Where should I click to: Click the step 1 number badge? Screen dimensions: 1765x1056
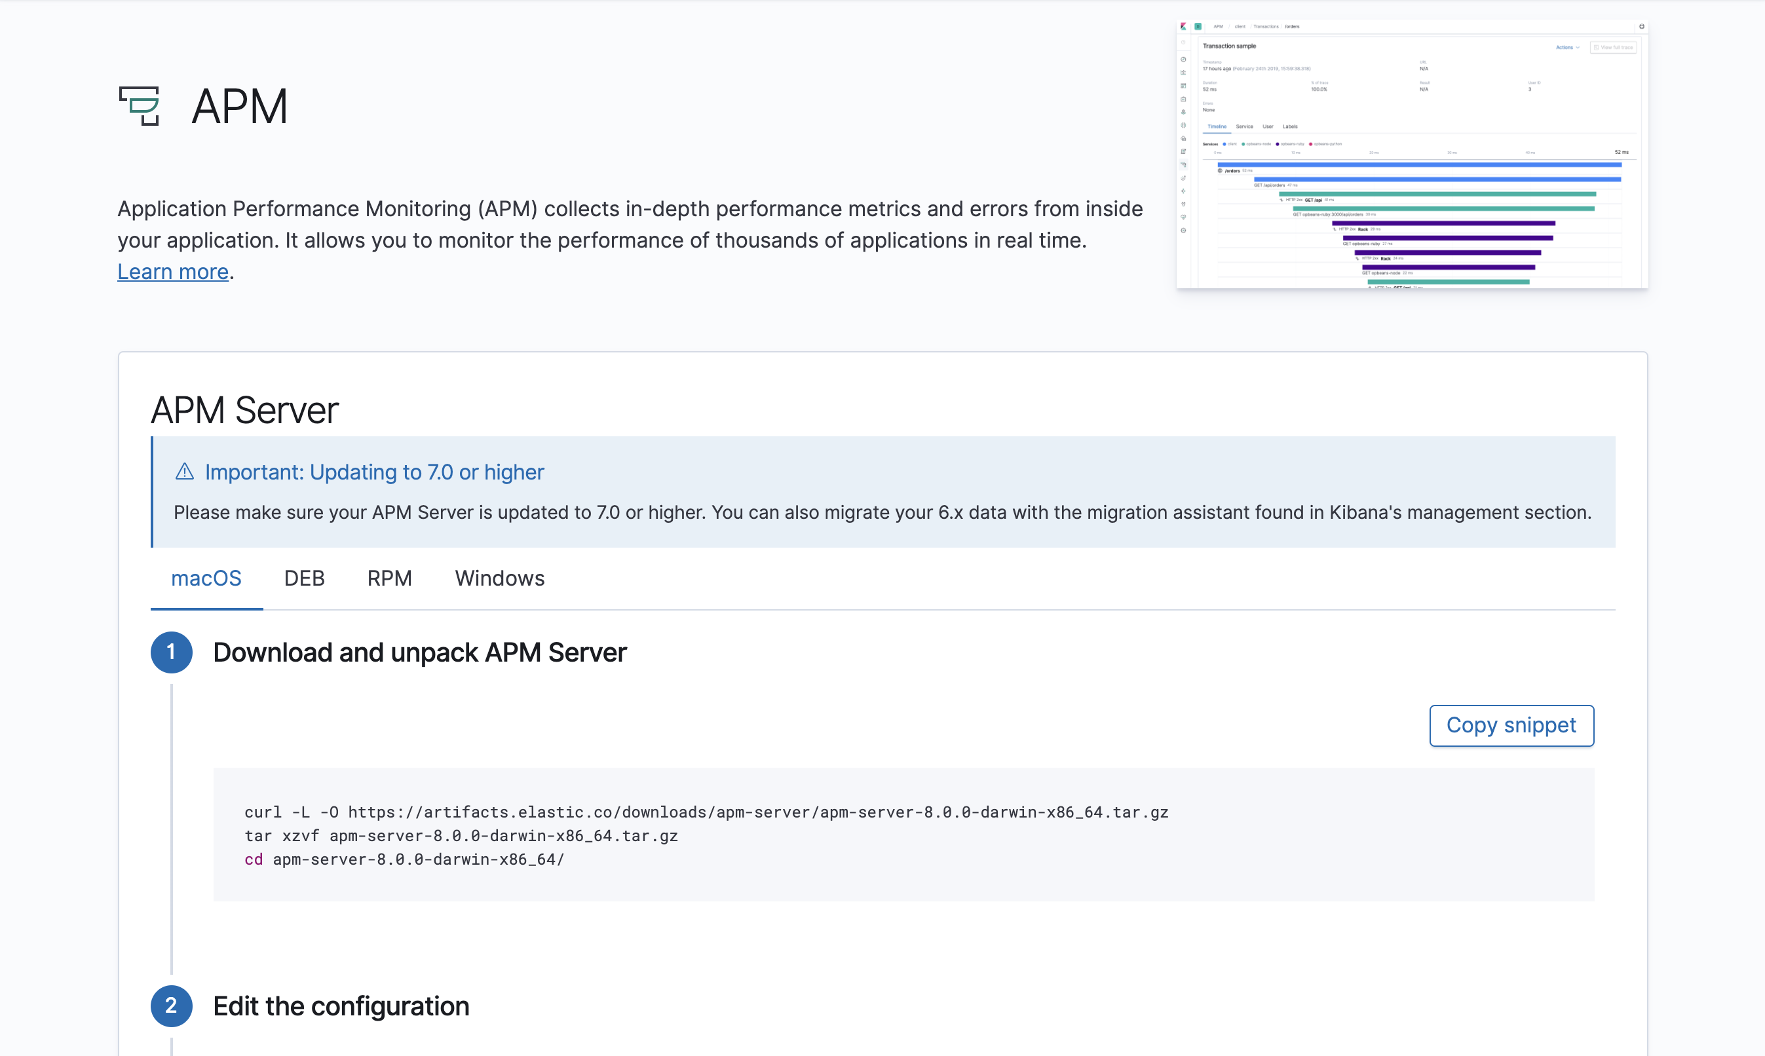[172, 652]
